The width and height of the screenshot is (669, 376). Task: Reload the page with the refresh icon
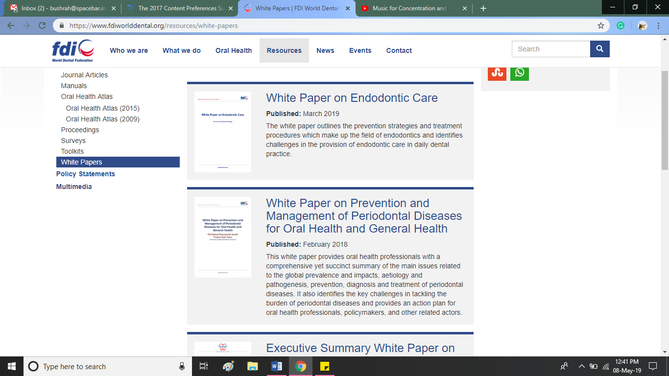click(x=43, y=25)
